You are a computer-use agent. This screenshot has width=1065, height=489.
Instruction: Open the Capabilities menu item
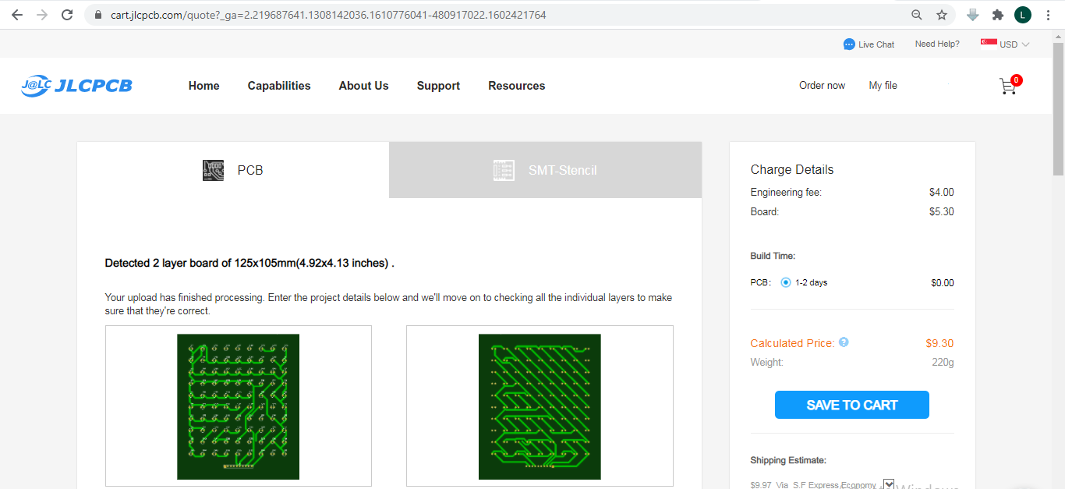279,86
